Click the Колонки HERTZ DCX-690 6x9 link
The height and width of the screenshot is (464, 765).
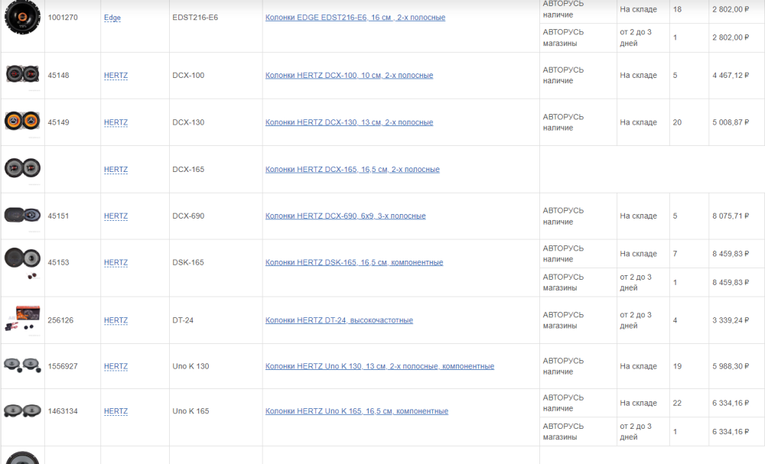(x=345, y=216)
